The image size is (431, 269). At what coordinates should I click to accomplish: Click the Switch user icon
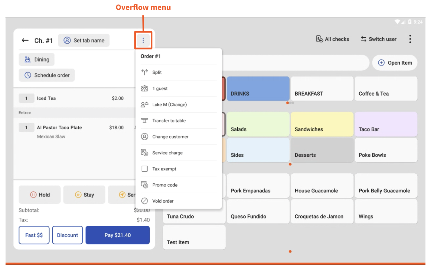coord(363,39)
